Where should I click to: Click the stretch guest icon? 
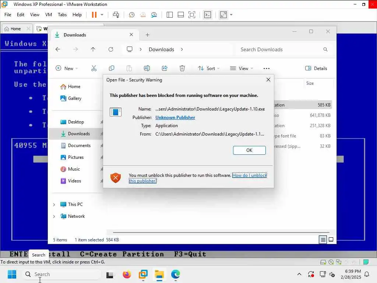coord(223,15)
